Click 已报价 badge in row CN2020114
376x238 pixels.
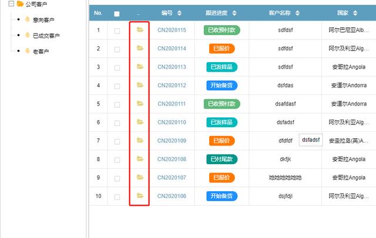[x=222, y=49]
